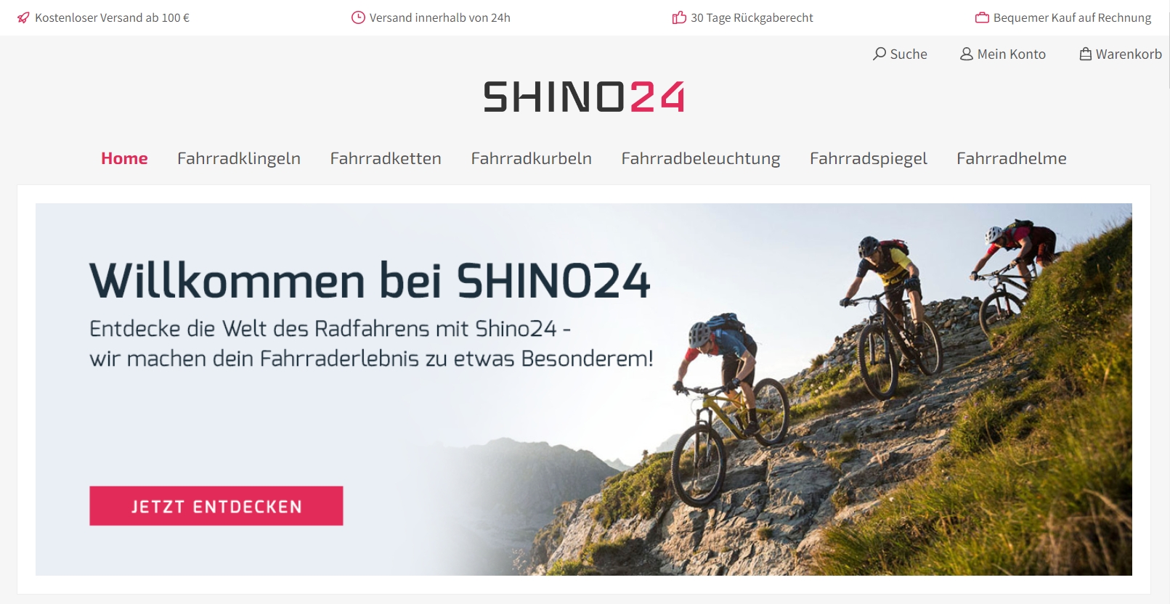Image resolution: width=1170 pixels, height=604 pixels.
Task: Click the wallet icon for Kauf auf Rechnung
Action: [x=982, y=17]
